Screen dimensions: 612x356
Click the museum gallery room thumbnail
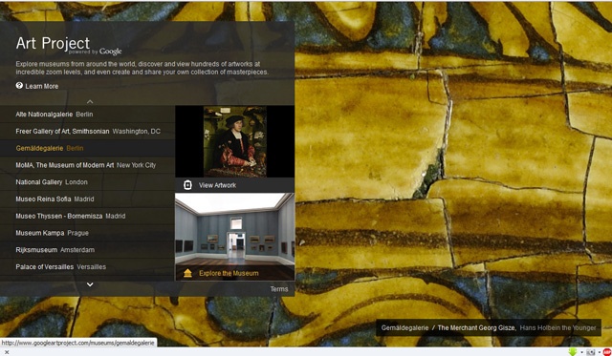point(235,229)
